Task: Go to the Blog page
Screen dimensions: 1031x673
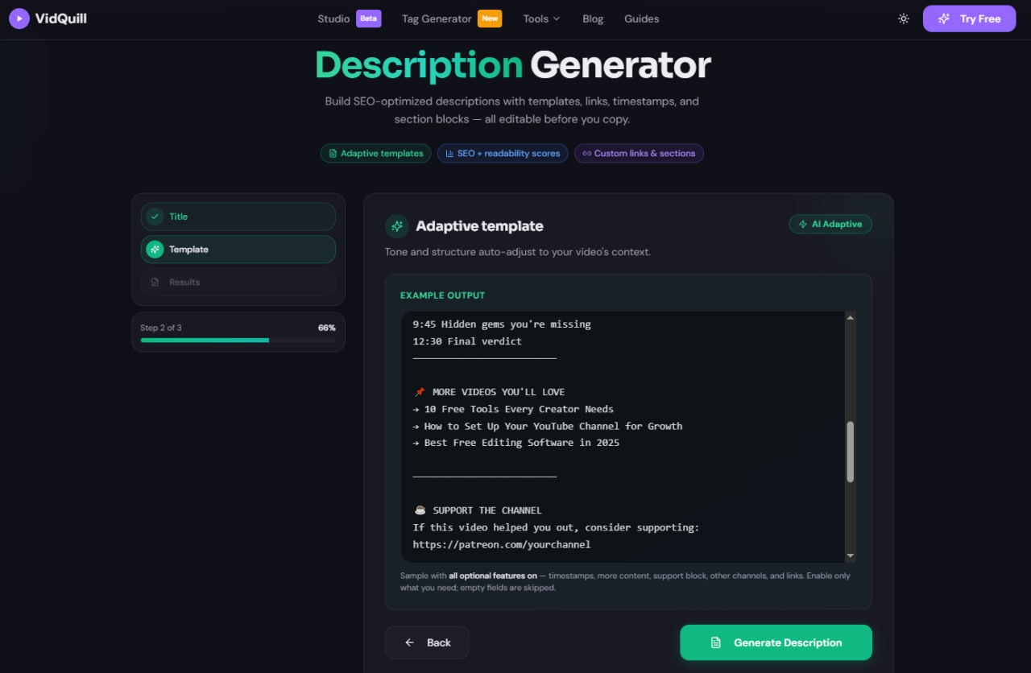Action: [593, 19]
